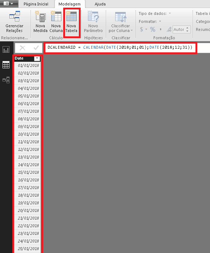Select cell 03/01/2018
The height and width of the screenshot is (253, 210).
click(x=27, y=81)
